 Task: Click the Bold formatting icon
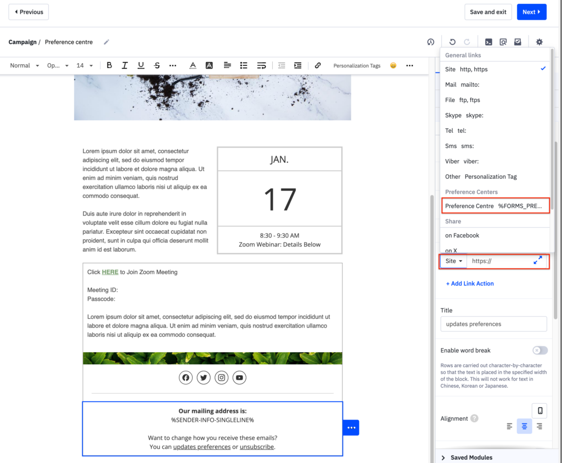[109, 65]
